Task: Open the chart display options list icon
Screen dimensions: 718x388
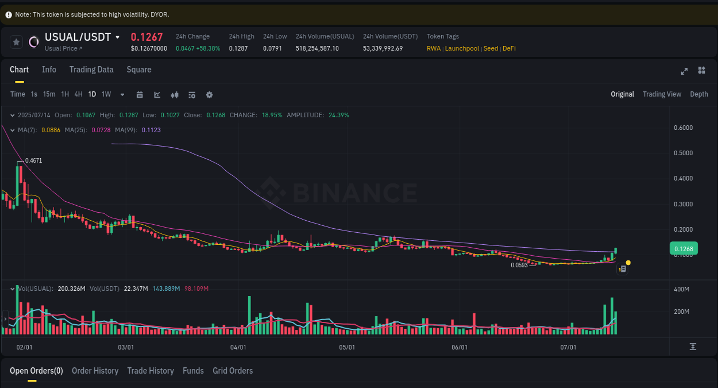Action: point(192,94)
